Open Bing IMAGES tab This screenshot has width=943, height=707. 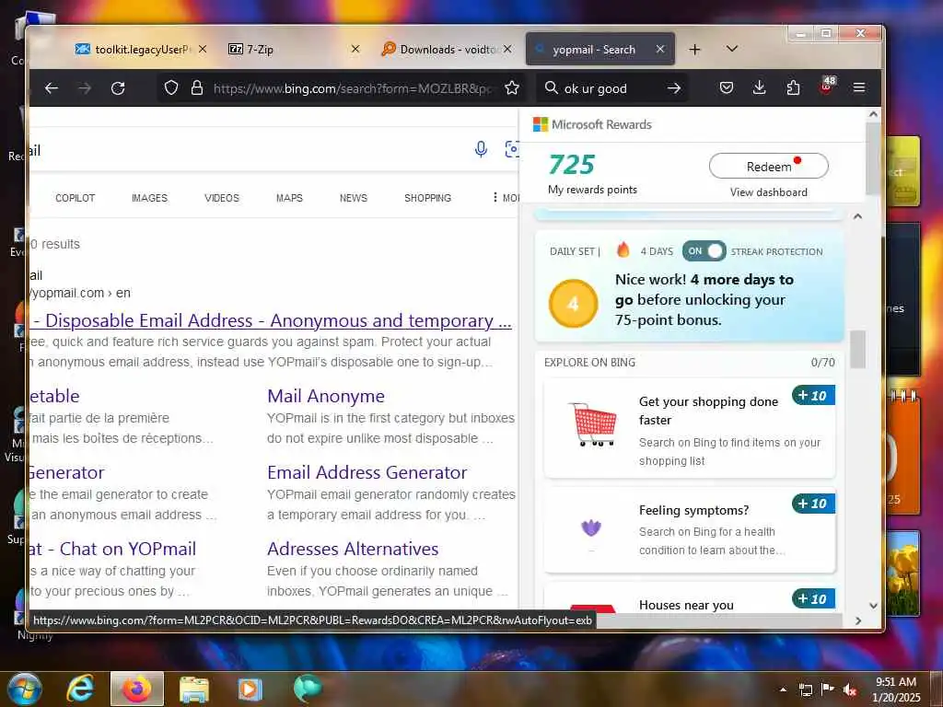(150, 198)
